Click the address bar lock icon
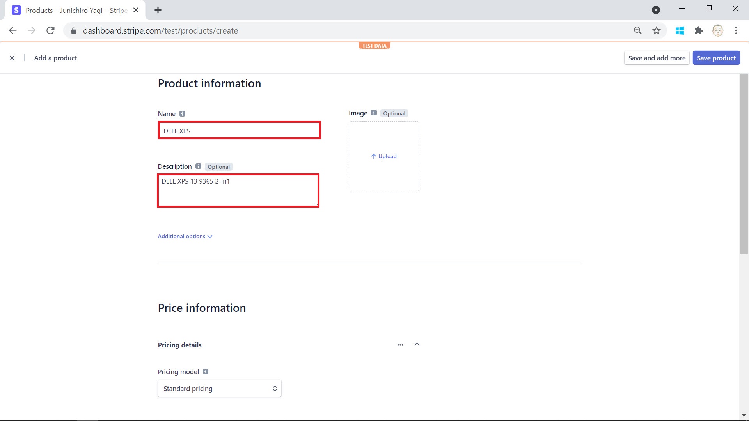Image resolution: width=749 pixels, height=421 pixels. (x=73, y=30)
